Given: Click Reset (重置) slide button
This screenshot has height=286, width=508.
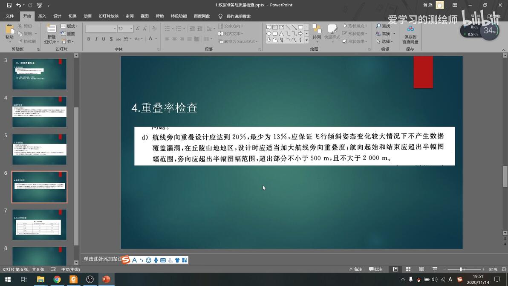Looking at the screenshot, I should pyautogui.click(x=68, y=34).
